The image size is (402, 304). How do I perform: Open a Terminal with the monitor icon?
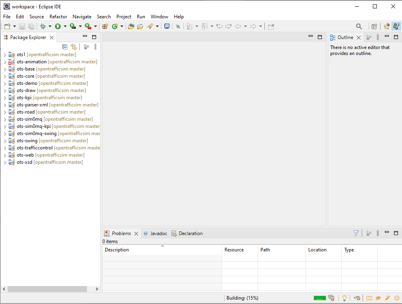tap(167, 26)
